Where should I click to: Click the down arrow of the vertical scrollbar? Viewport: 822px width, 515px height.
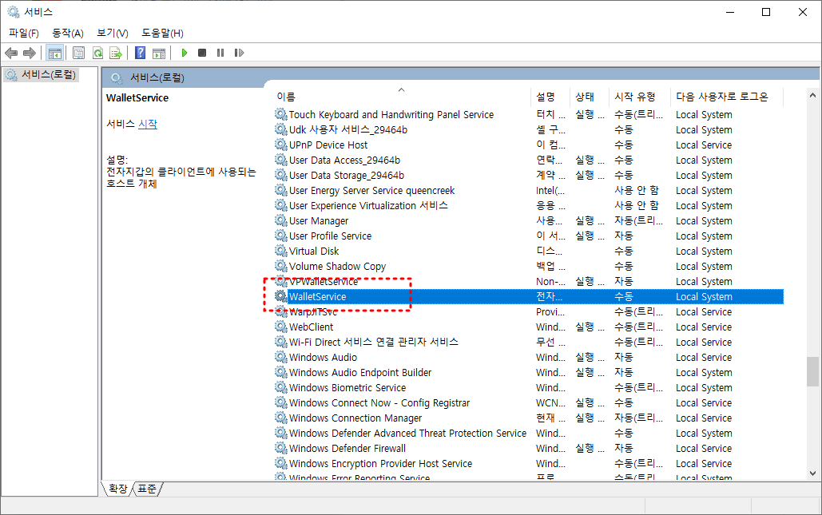point(812,472)
